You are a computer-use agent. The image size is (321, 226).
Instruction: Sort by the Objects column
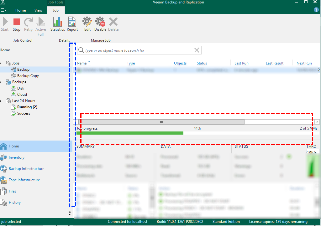coord(180,63)
